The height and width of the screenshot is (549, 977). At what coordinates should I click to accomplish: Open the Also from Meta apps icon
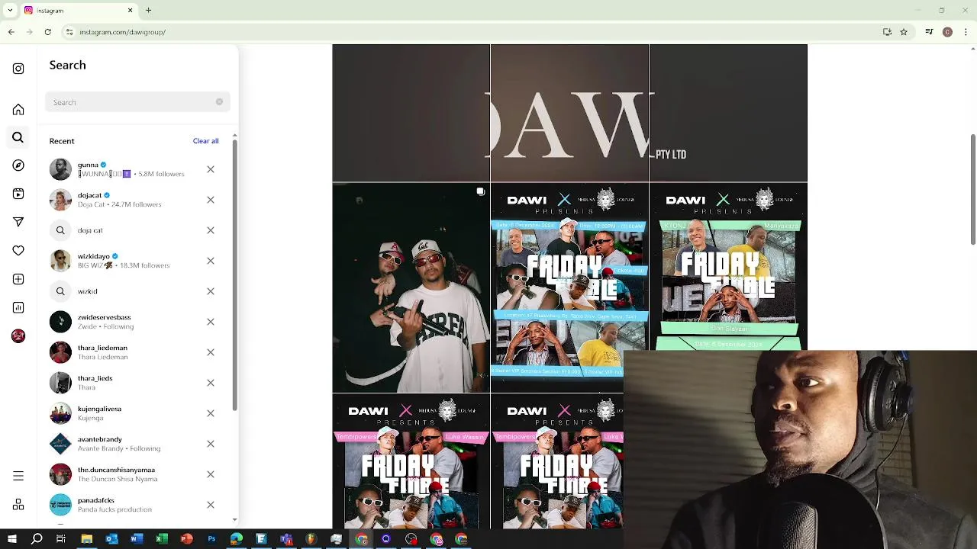point(18,505)
